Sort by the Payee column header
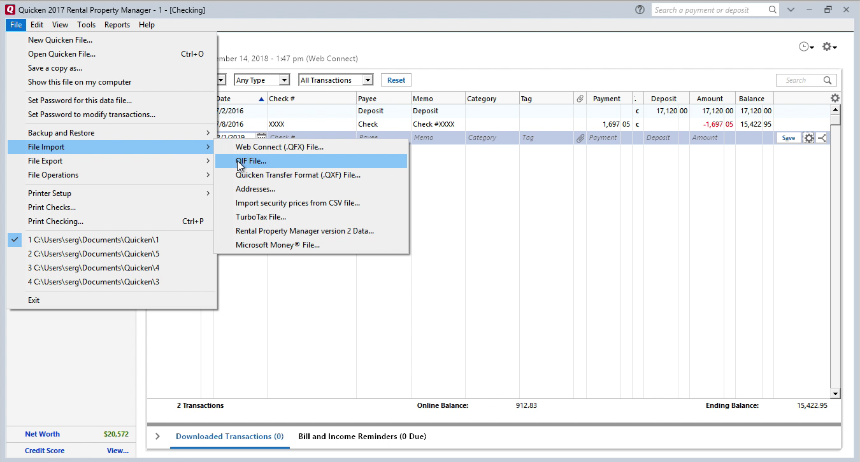860x462 pixels. point(383,99)
